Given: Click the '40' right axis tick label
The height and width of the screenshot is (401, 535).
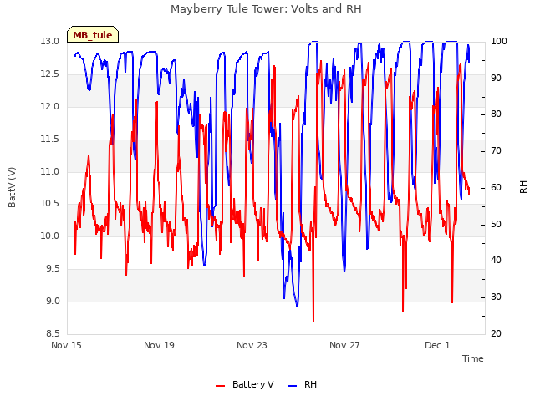Looking at the screenshot, I should 496,261.
